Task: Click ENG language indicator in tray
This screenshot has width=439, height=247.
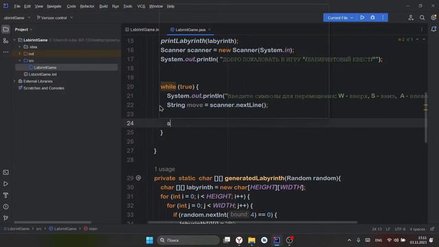Action: [x=379, y=240]
